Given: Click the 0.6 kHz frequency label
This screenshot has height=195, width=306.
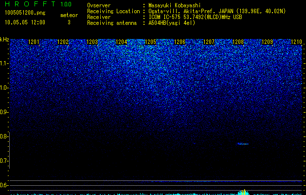Looking at the screenshot, I should 4,185.
